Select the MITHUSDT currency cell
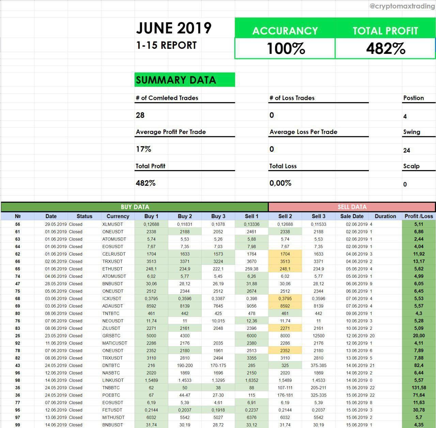Image resolution: width=436 pixels, height=428 pixels. tap(118, 417)
